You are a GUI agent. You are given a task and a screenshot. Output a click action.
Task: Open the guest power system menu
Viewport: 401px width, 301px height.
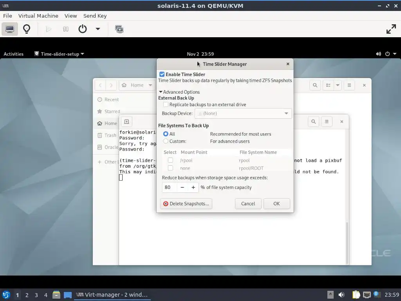pos(391,54)
